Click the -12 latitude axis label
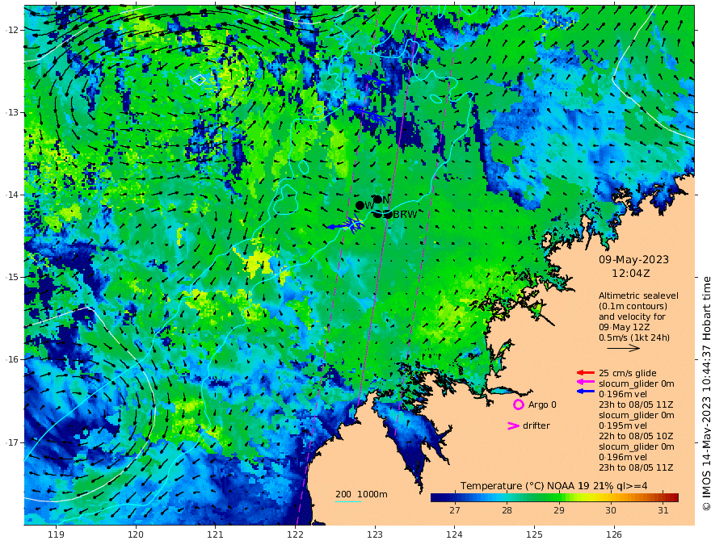 (12, 30)
